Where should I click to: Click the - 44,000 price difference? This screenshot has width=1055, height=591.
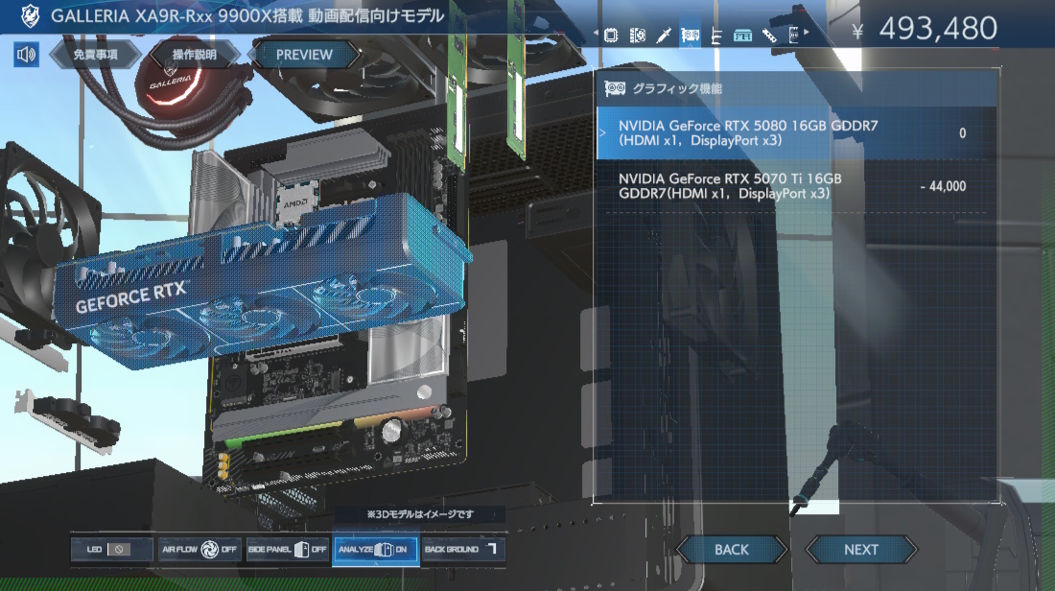pyautogui.click(x=943, y=186)
